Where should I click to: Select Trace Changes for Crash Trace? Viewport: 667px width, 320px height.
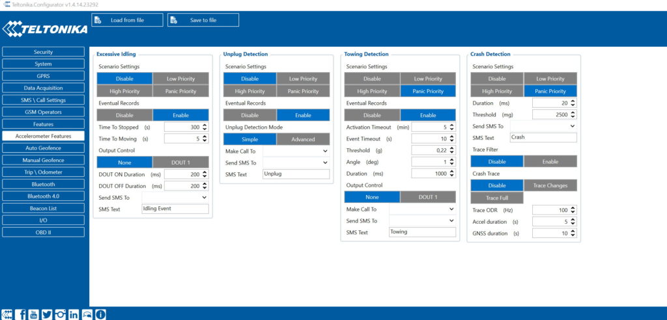click(x=550, y=186)
